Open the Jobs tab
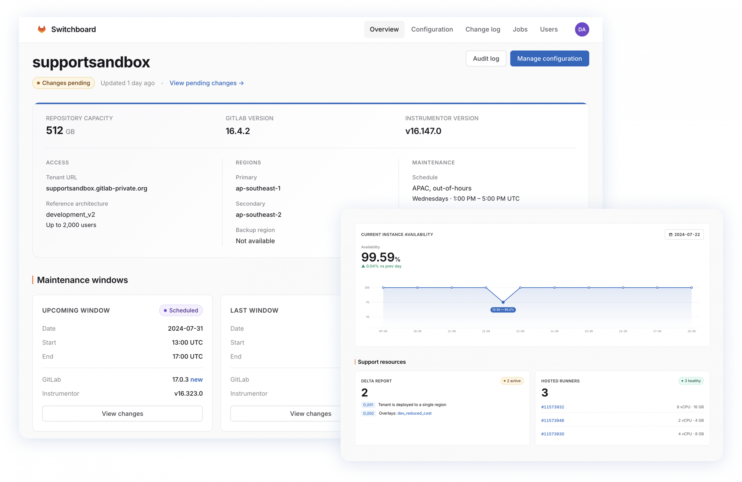The height and width of the screenshot is (482, 742). [x=520, y=29]
